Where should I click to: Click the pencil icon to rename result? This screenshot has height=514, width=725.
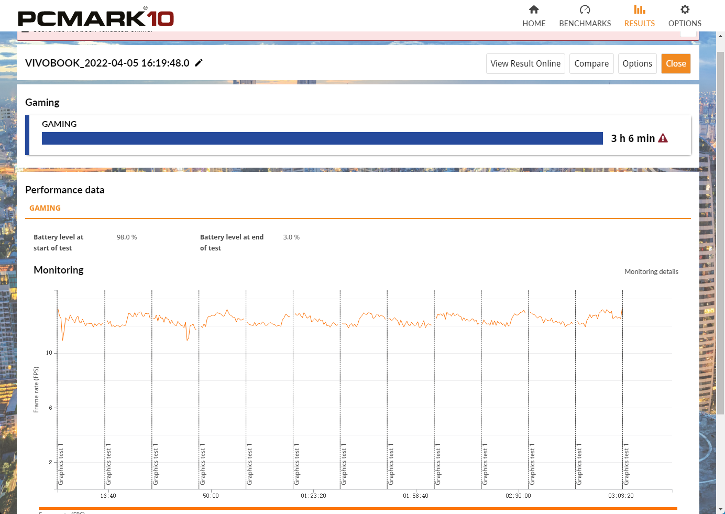point(199,63)
